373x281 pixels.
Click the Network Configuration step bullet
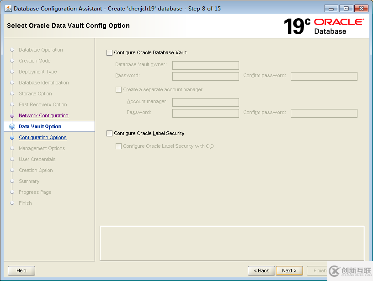[12, 115]
